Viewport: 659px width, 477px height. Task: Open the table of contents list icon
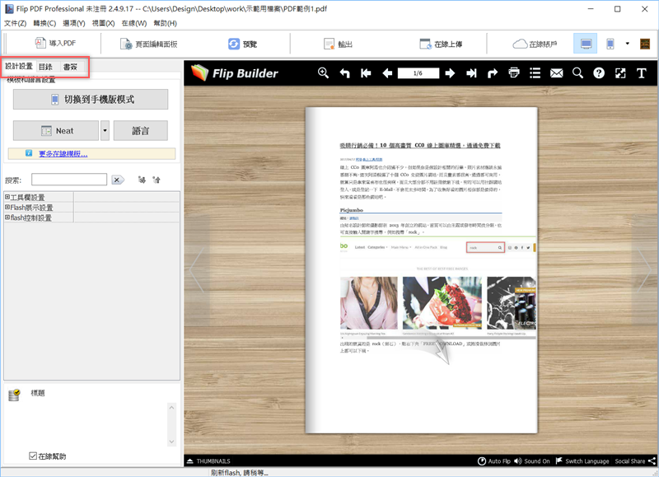point(535,73)
